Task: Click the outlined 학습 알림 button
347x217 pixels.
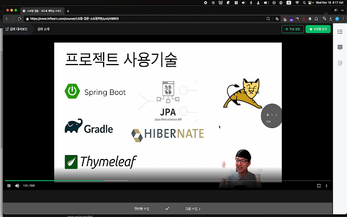Action: click(x=293, y=29)
